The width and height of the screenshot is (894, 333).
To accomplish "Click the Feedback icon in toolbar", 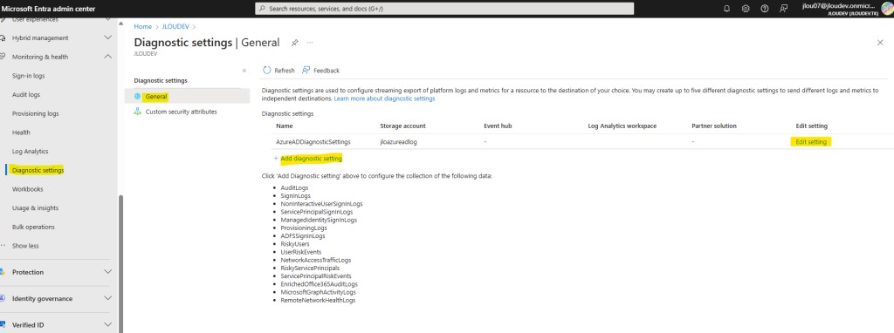I will pos(306,71).
